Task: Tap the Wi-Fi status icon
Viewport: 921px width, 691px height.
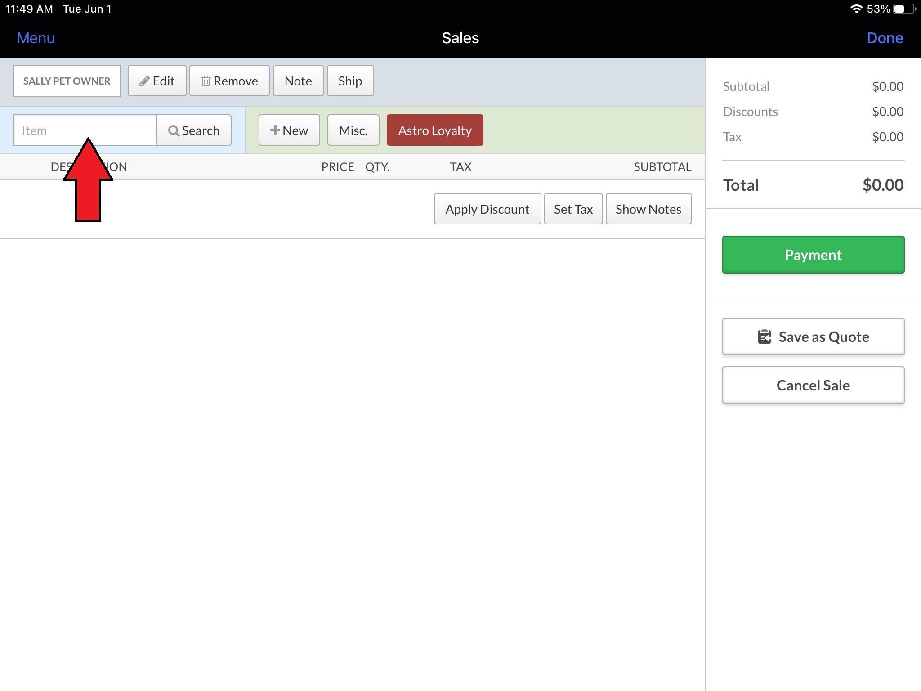Action: [856, 9]
